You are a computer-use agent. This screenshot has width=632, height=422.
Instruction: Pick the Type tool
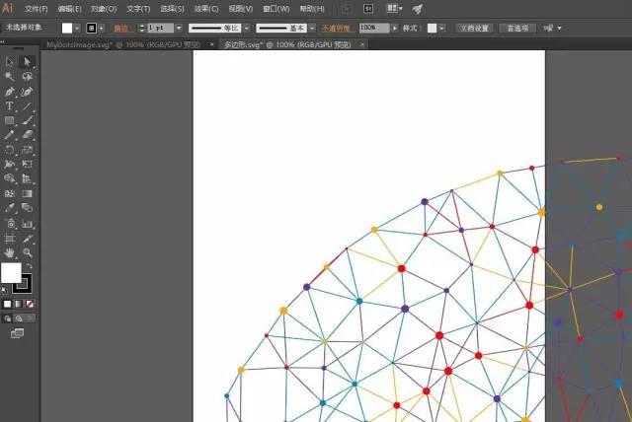click(10, 105)
